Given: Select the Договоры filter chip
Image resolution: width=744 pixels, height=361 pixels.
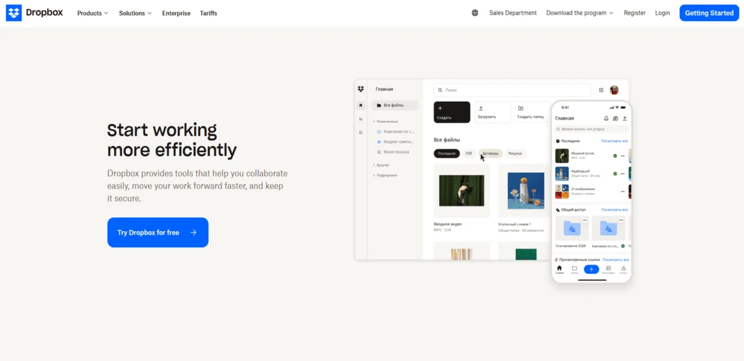Looking at the screenshot, I should [x=490, y=153].
